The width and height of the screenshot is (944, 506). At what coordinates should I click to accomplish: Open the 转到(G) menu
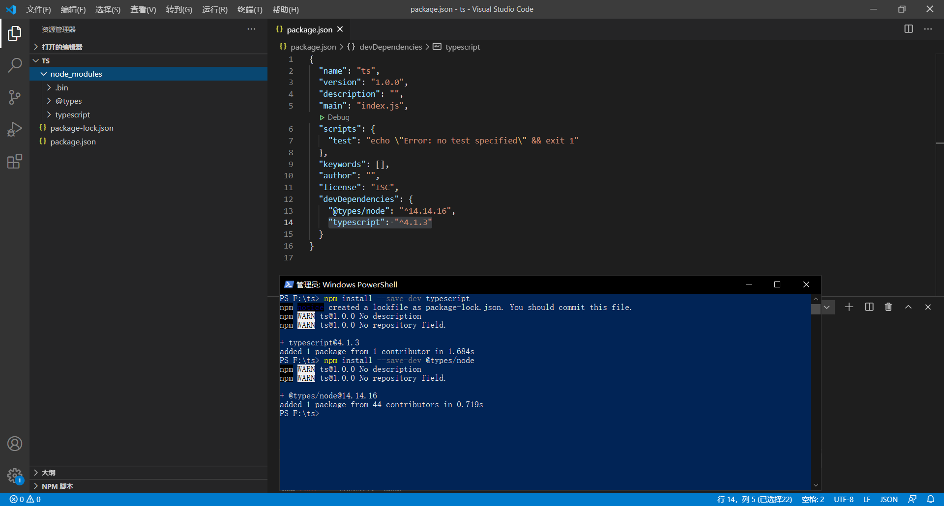[x=179, y=9]
